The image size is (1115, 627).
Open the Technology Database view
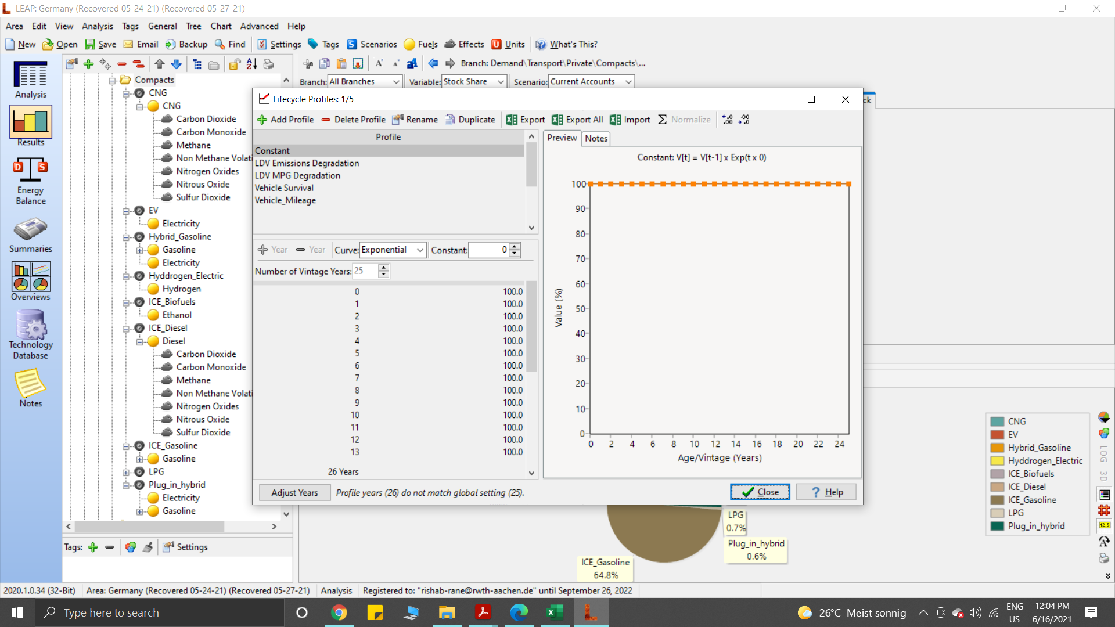click(x=30, y=334)
